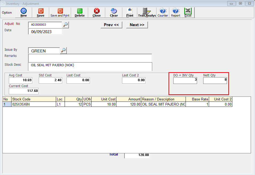
Task: Click the Unit Cost 2 column header
Action: point(221,99)
